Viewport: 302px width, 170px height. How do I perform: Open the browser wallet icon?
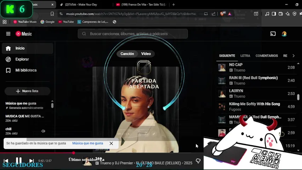point(281,14)
